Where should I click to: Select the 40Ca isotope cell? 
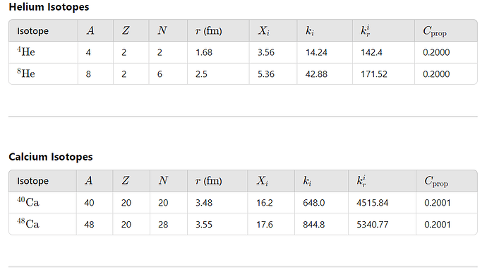coord(42,202)
